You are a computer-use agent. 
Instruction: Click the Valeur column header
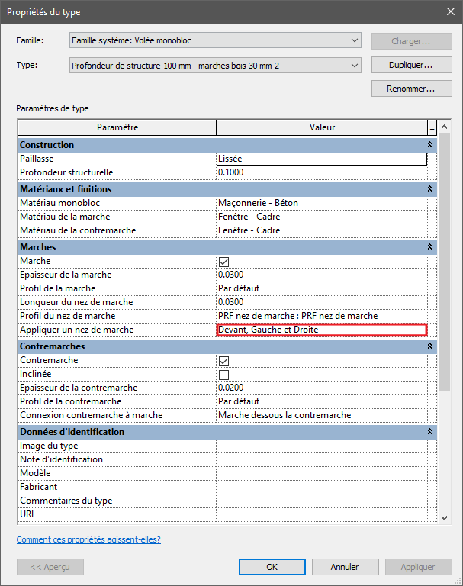(322, 127)
